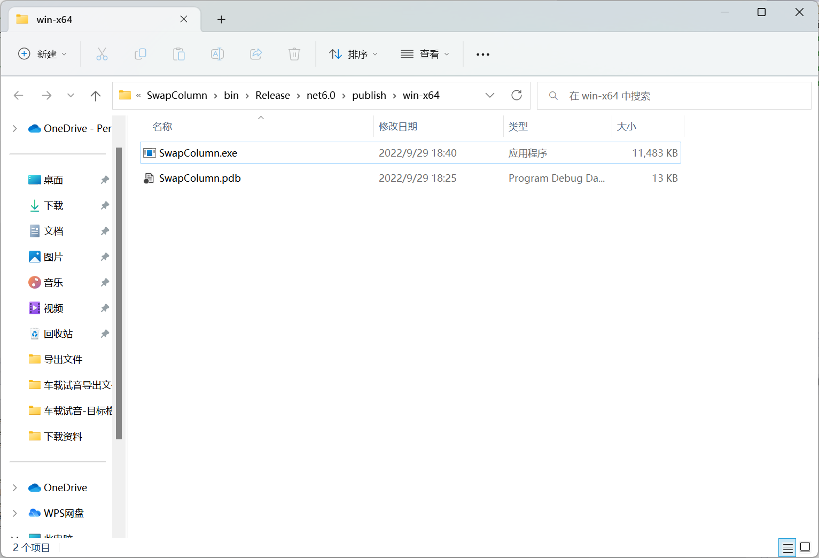The image size is (819, 558).
Task: Unpin 桌面 using its pin icon
Action: pos(105,180)
